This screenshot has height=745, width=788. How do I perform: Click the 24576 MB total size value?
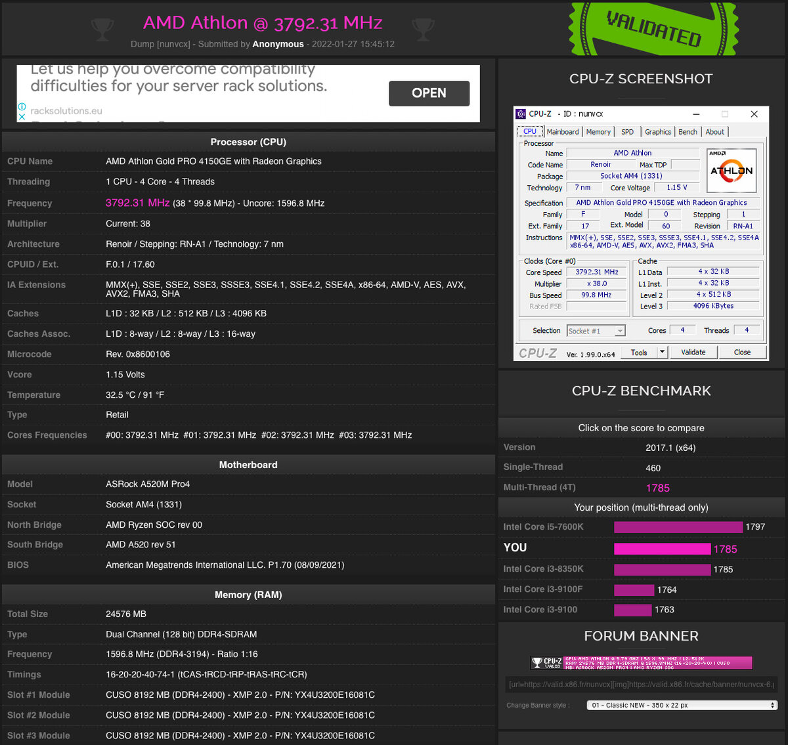click(126, 614)
